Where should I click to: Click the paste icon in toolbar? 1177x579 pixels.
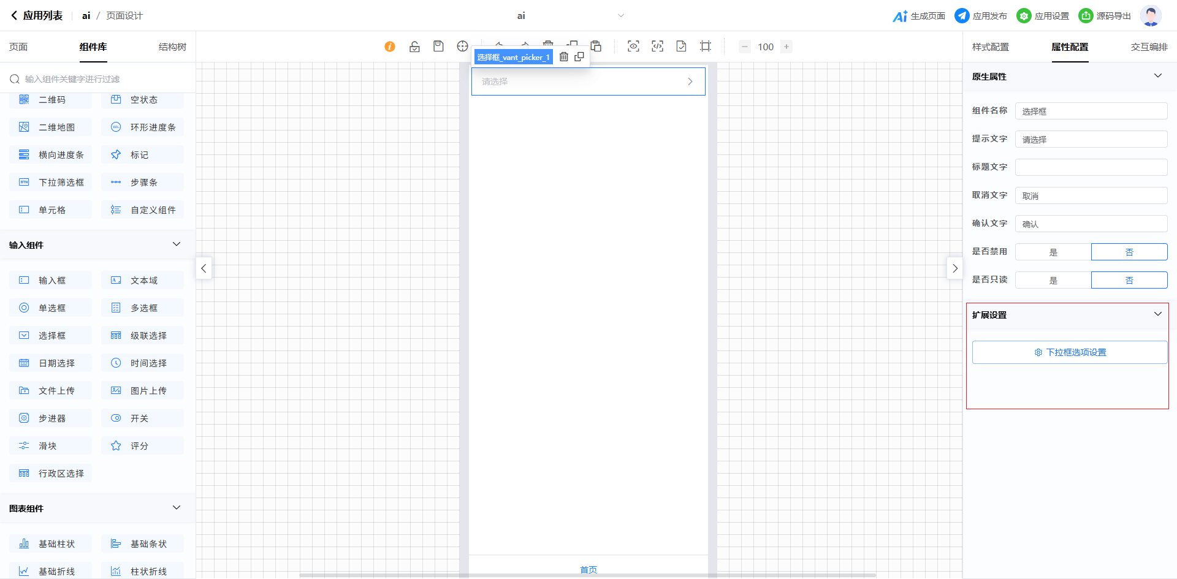596,47
